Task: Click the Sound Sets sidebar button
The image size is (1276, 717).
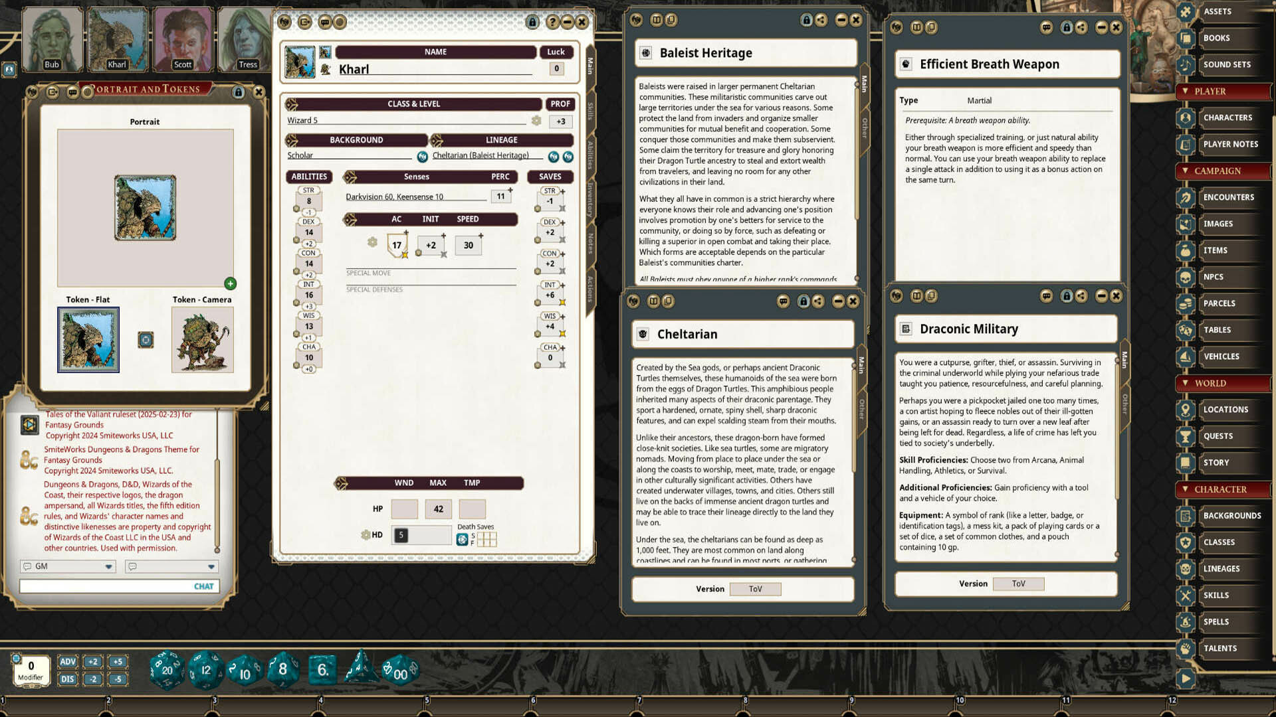Action: click(1226, 64)
